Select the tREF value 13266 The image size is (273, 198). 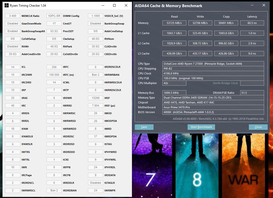tap(96, 98)
